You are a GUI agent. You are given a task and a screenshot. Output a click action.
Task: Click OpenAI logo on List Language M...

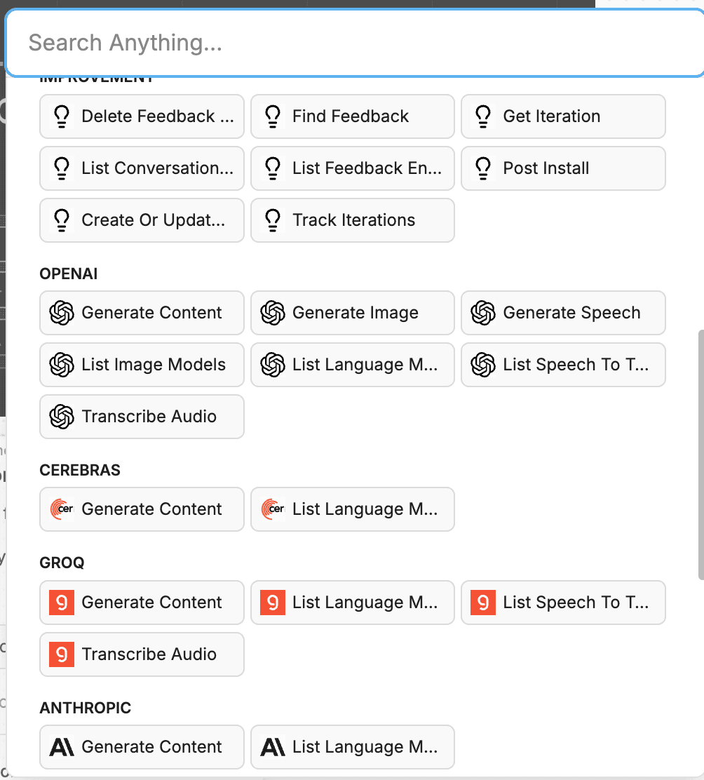[x=273, y=365]
